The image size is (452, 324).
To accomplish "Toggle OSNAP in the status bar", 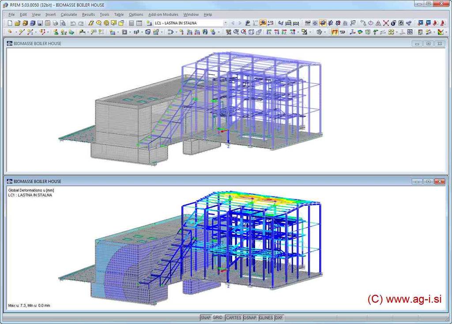I will 250,318.
